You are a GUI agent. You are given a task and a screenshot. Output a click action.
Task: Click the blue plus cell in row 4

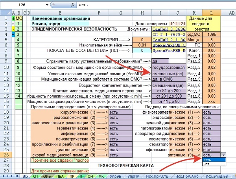click(x=13, y=35)
